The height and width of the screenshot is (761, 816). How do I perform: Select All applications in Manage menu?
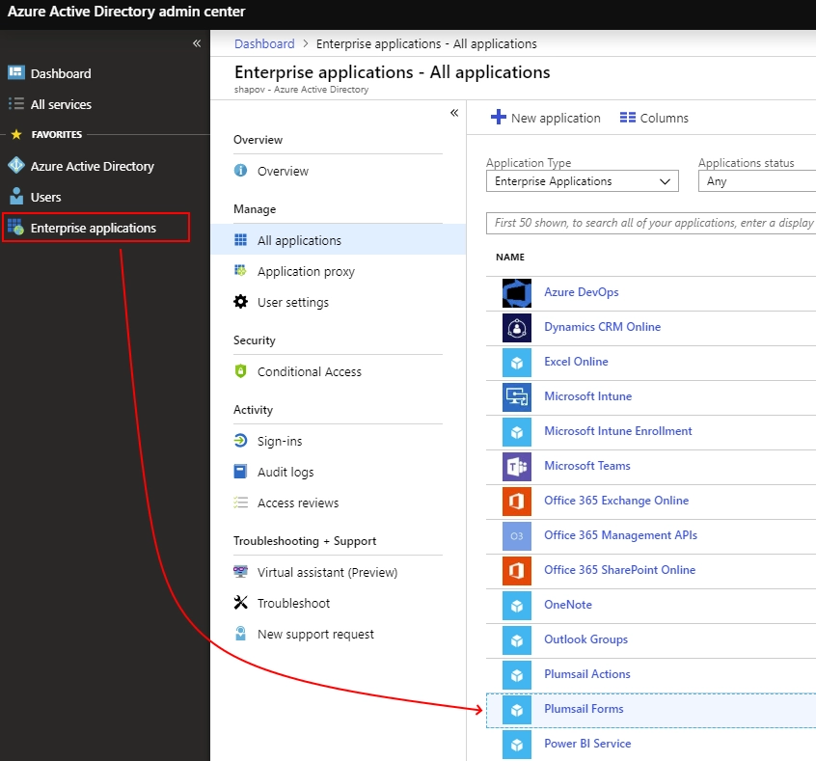pos(339,240)
